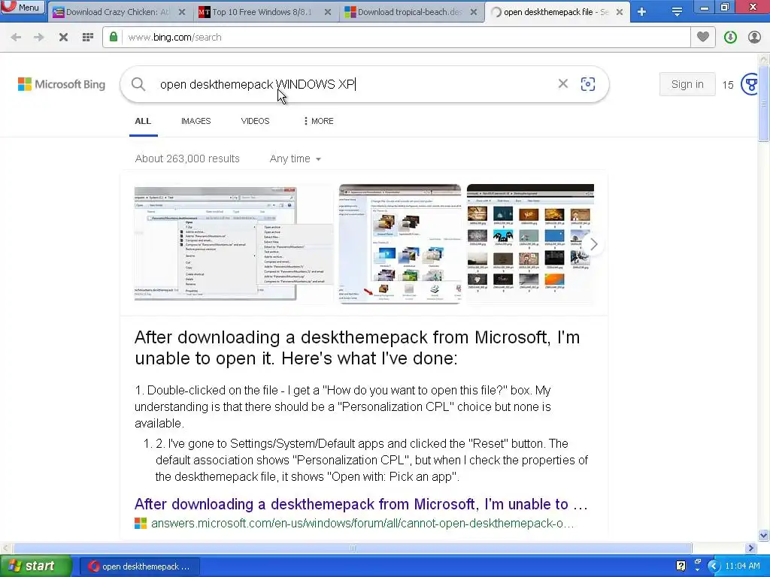The height and width of the screenshot is (577, 770).
Task: Switch to Download Crazy Chicken tab
Action: click(118, 12)
